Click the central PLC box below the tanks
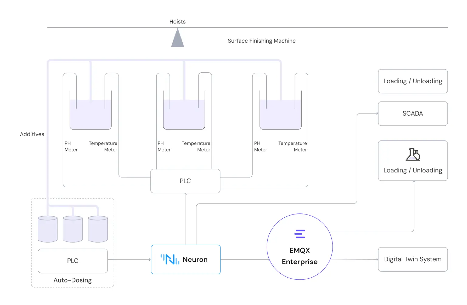 click(185, 181)
